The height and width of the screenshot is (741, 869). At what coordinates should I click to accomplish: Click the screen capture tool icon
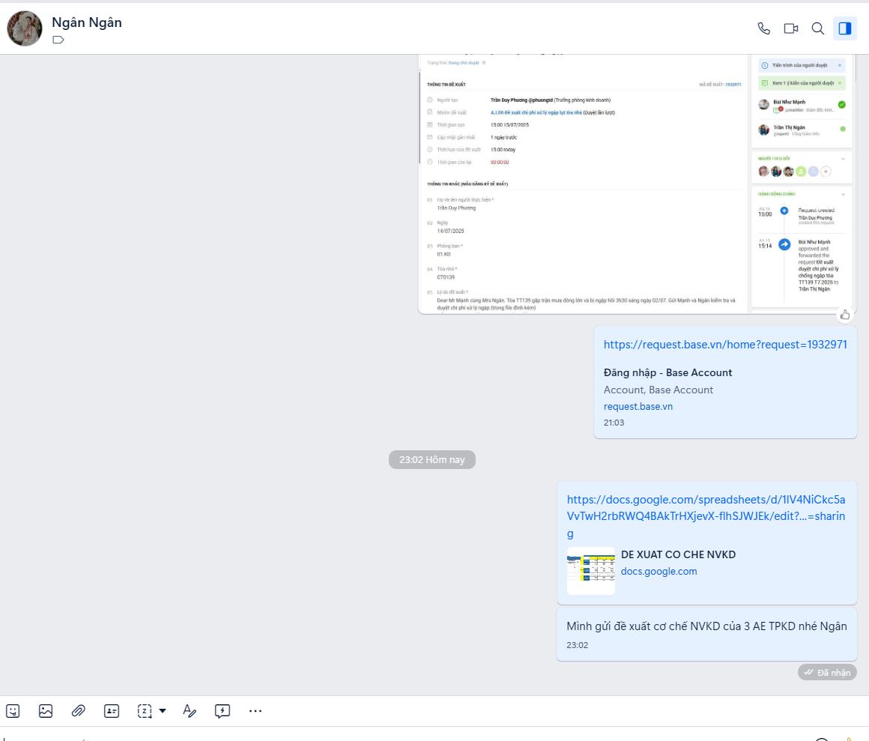point(145,711)
